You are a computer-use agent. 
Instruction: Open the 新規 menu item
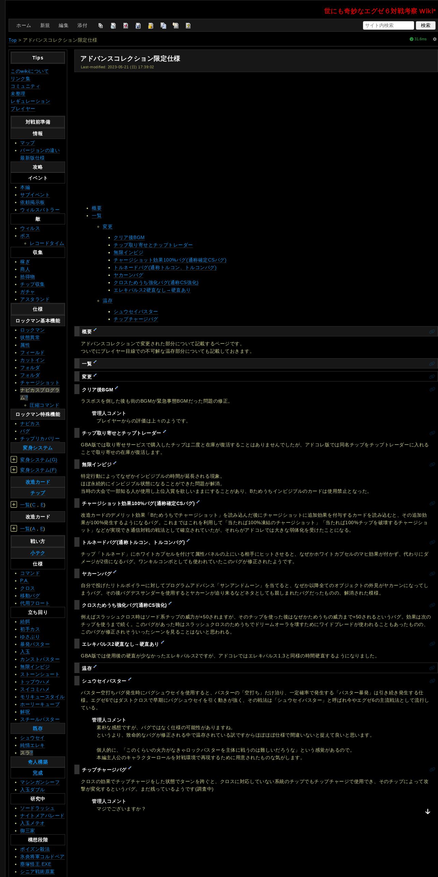pos(45,26)
